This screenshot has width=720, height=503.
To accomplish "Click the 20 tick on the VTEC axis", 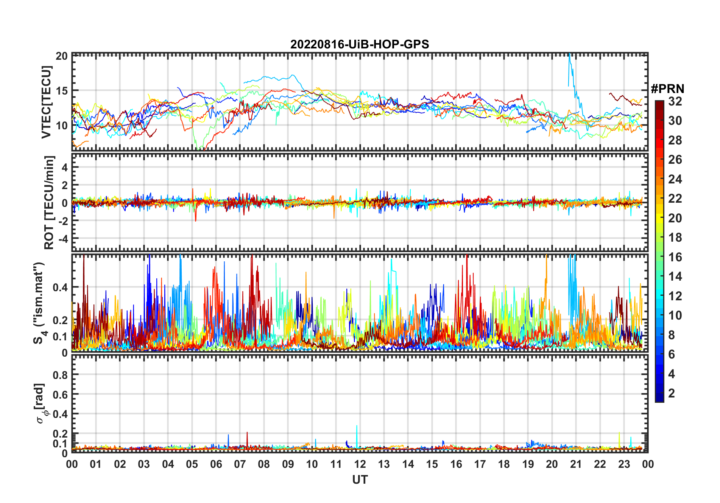I will tap(62, 56).
